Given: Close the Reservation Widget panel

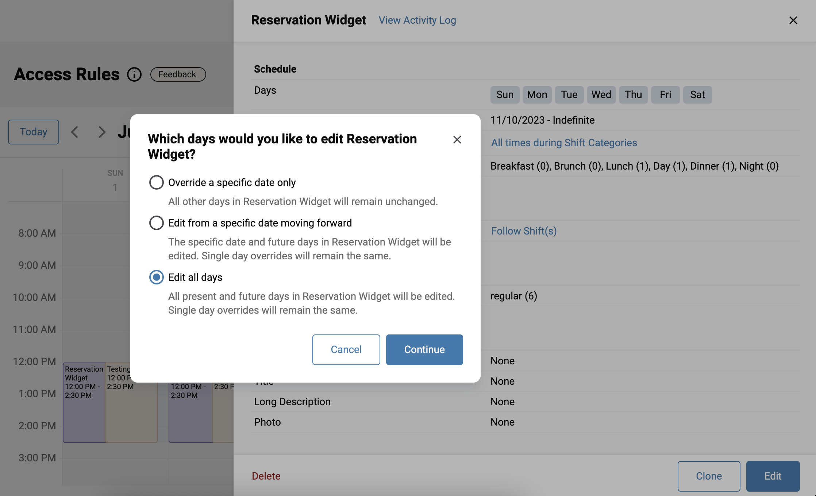Looking at the screenshot, I should (793, 20).
